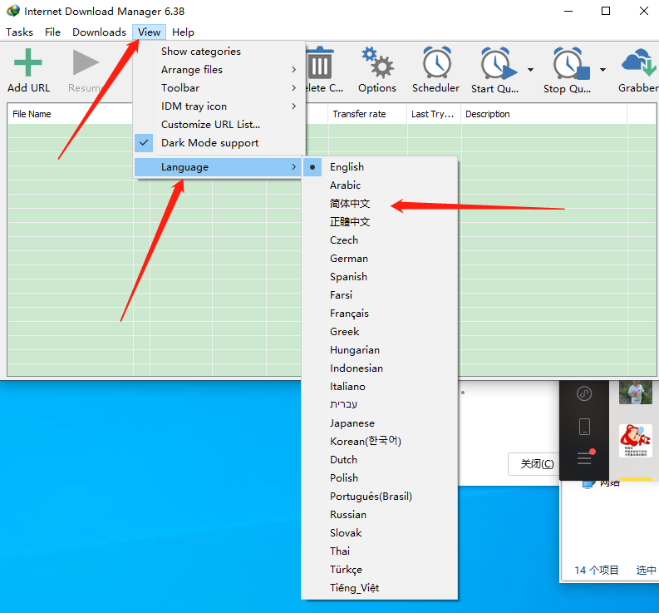
Task: Sort by Transfer rate column header
Action: click(367, 114)
